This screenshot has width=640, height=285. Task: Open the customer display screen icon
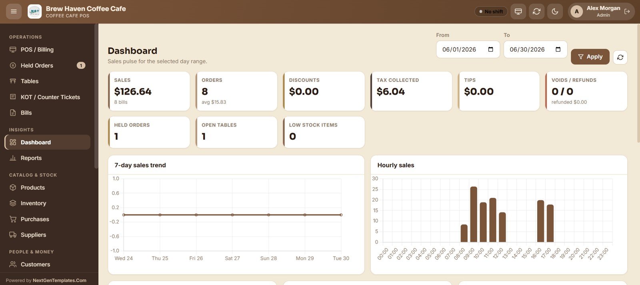click(518, 12)
